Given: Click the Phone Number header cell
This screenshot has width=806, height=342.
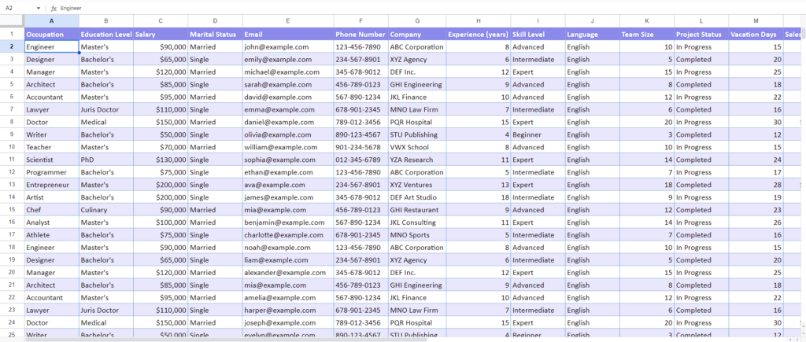Looking at the screenshot, I should coord(360,35).
